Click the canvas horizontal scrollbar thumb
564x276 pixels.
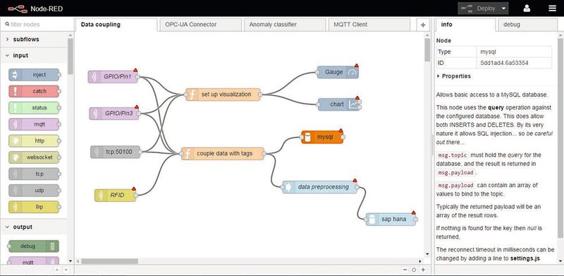pos(109,261)
